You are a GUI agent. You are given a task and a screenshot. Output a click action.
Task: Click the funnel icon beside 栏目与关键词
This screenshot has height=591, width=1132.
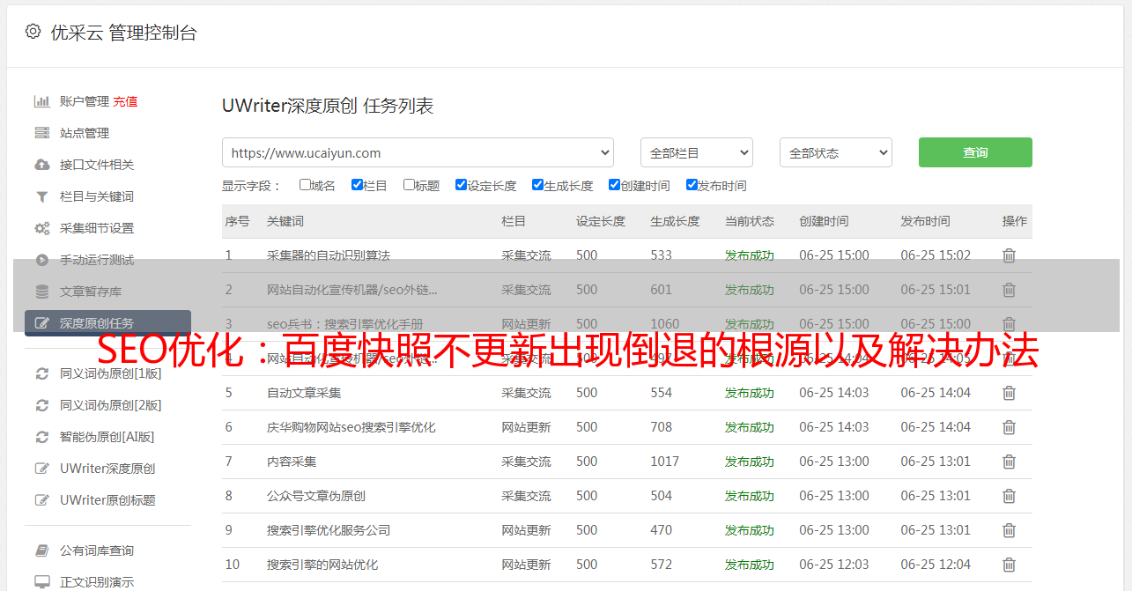(41, 196)
